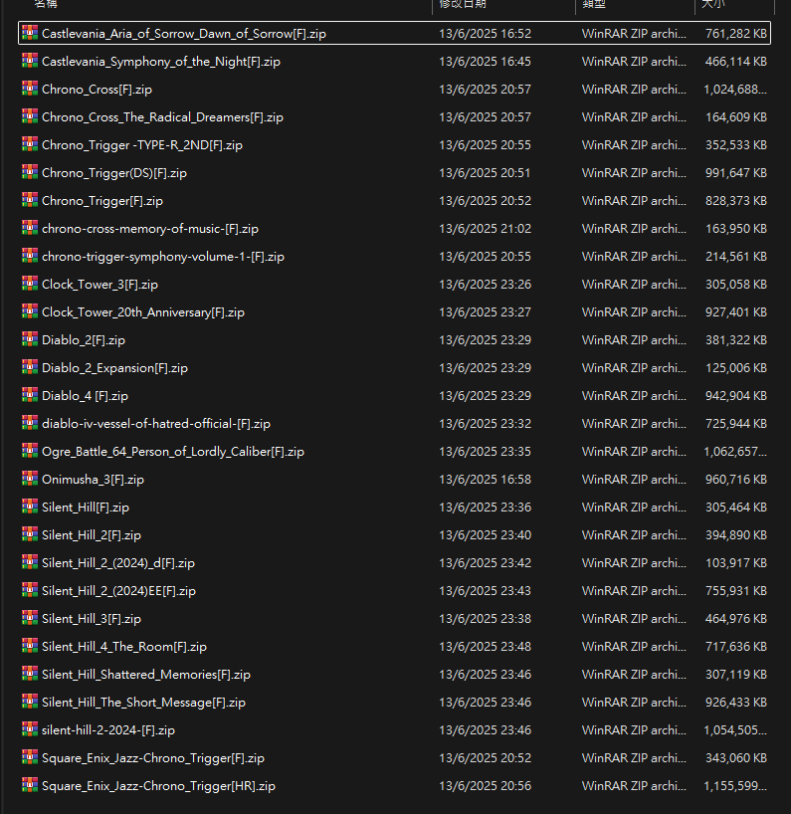Click the zip icon beside Chrono_Cross[F].zip

[30, 89]
